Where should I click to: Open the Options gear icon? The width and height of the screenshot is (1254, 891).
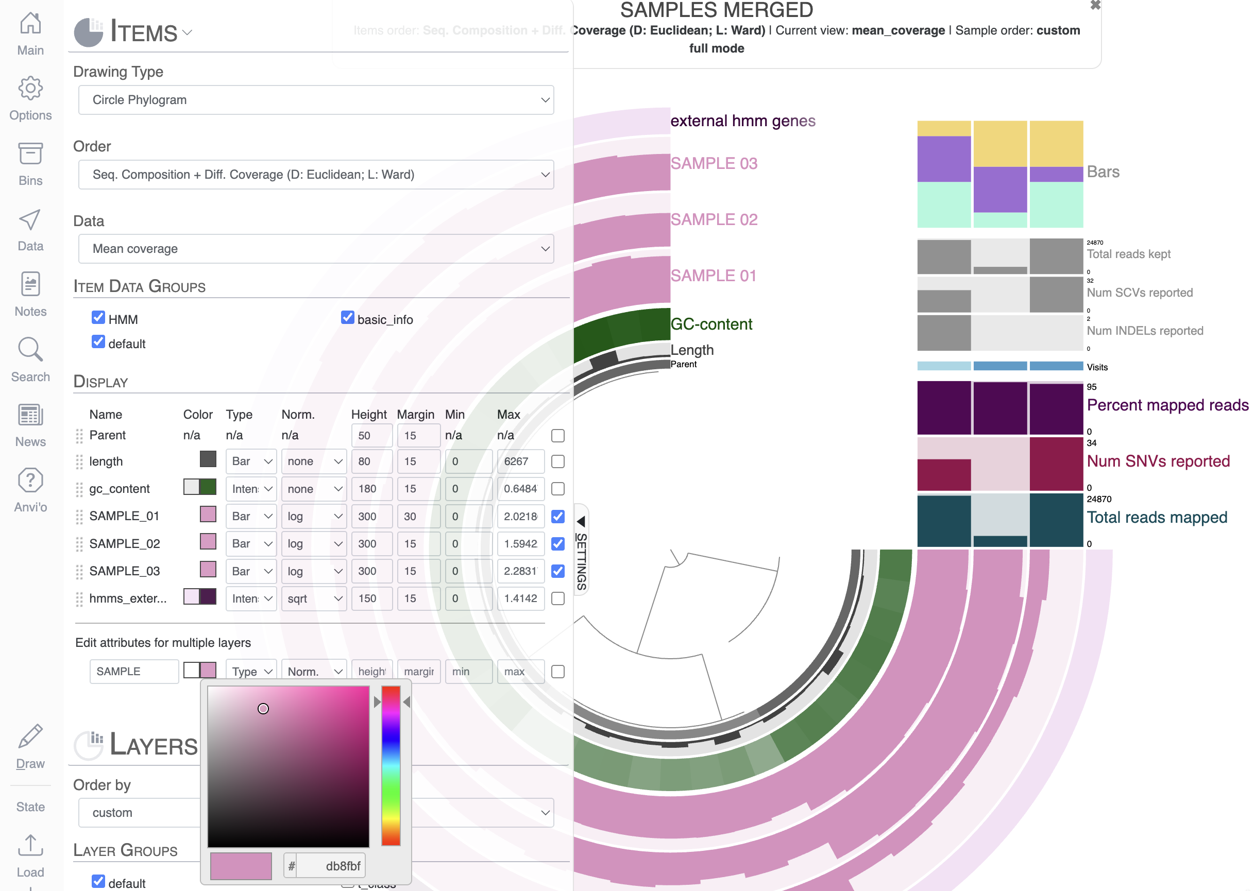pyautogui.click(x=30, y=89)
